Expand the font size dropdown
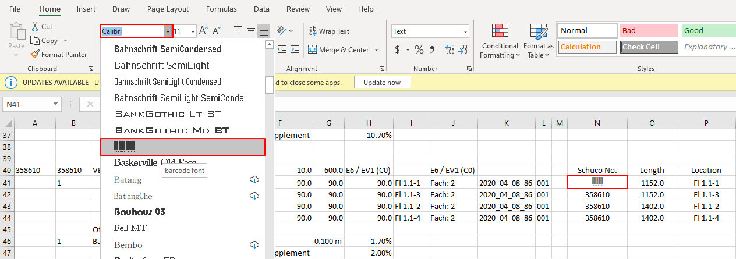The height and width of the screenshot is (259, 736). coord(192,31)
